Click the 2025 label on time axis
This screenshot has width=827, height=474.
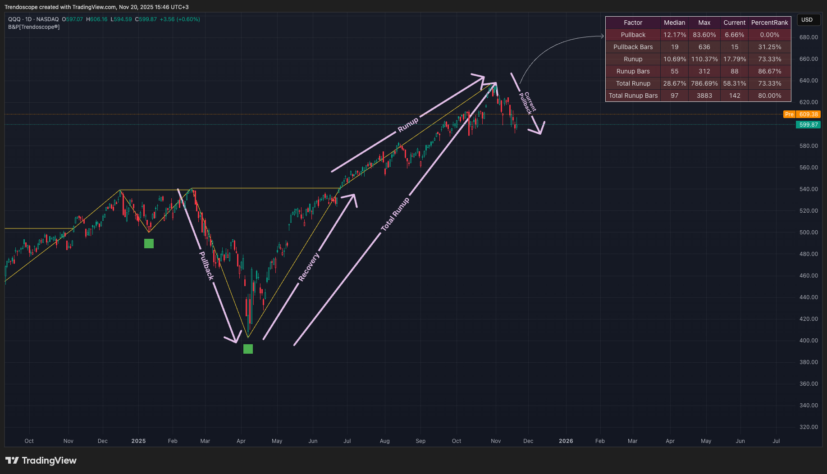(138, 441)
